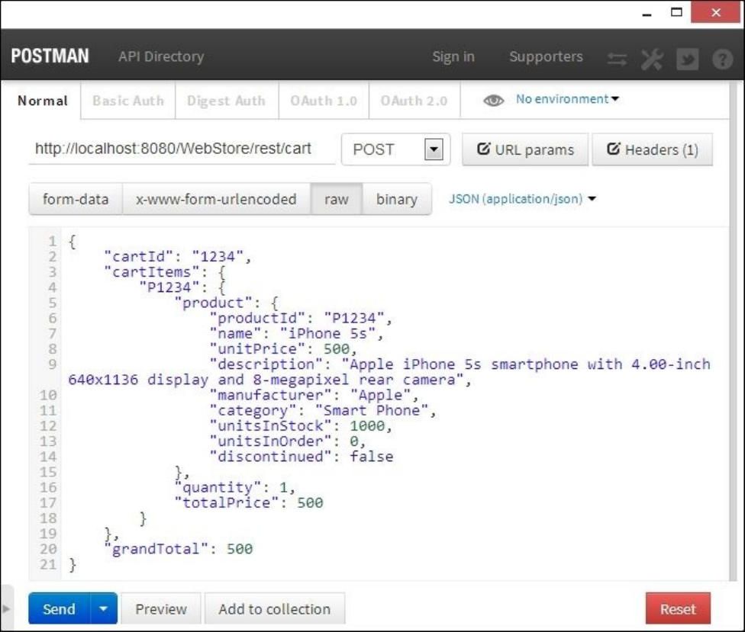The width and height of the screenshot is (745, 632).
Task: Expand the left sidebar arrow handle
Action: (5, 608)
